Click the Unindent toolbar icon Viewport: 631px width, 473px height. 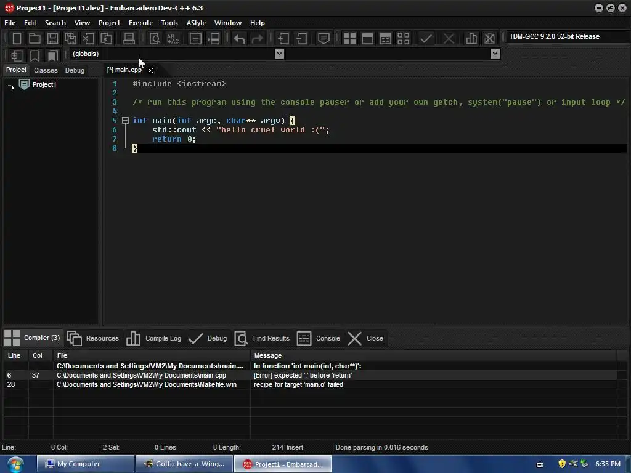[301, 39]
